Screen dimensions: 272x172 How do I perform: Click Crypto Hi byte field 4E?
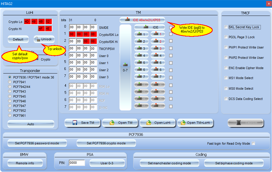tap(49, 29)
